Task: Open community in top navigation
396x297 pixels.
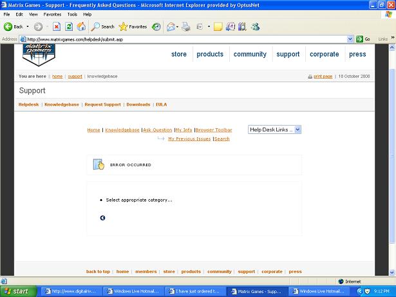Action: point(250,54)
